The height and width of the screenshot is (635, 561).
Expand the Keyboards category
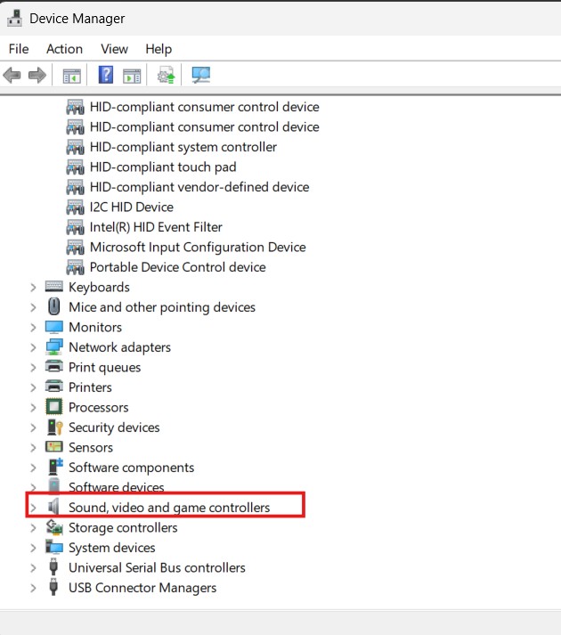point(33,287)
